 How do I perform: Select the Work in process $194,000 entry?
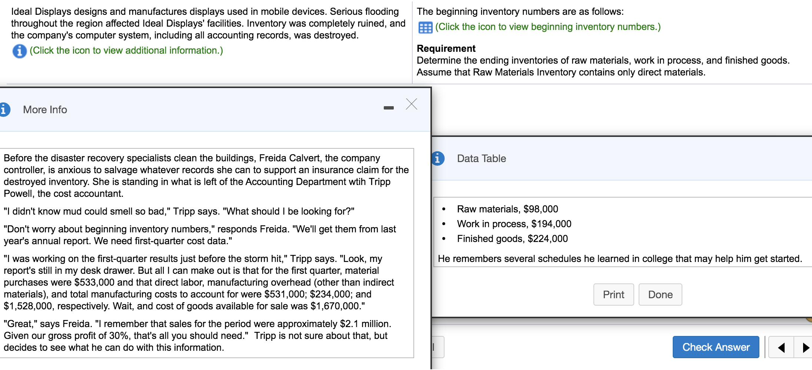[x=514, y=223]
